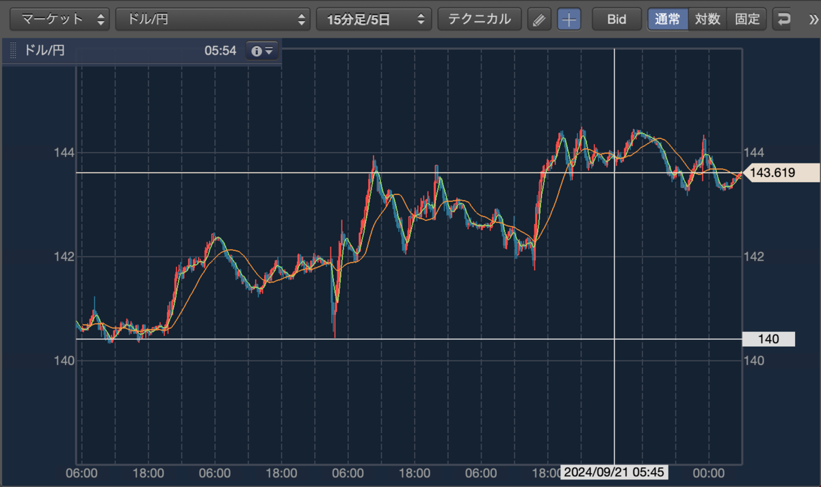
Task: Select 対数 logarithmic scale mode
Action: point(707,18)
